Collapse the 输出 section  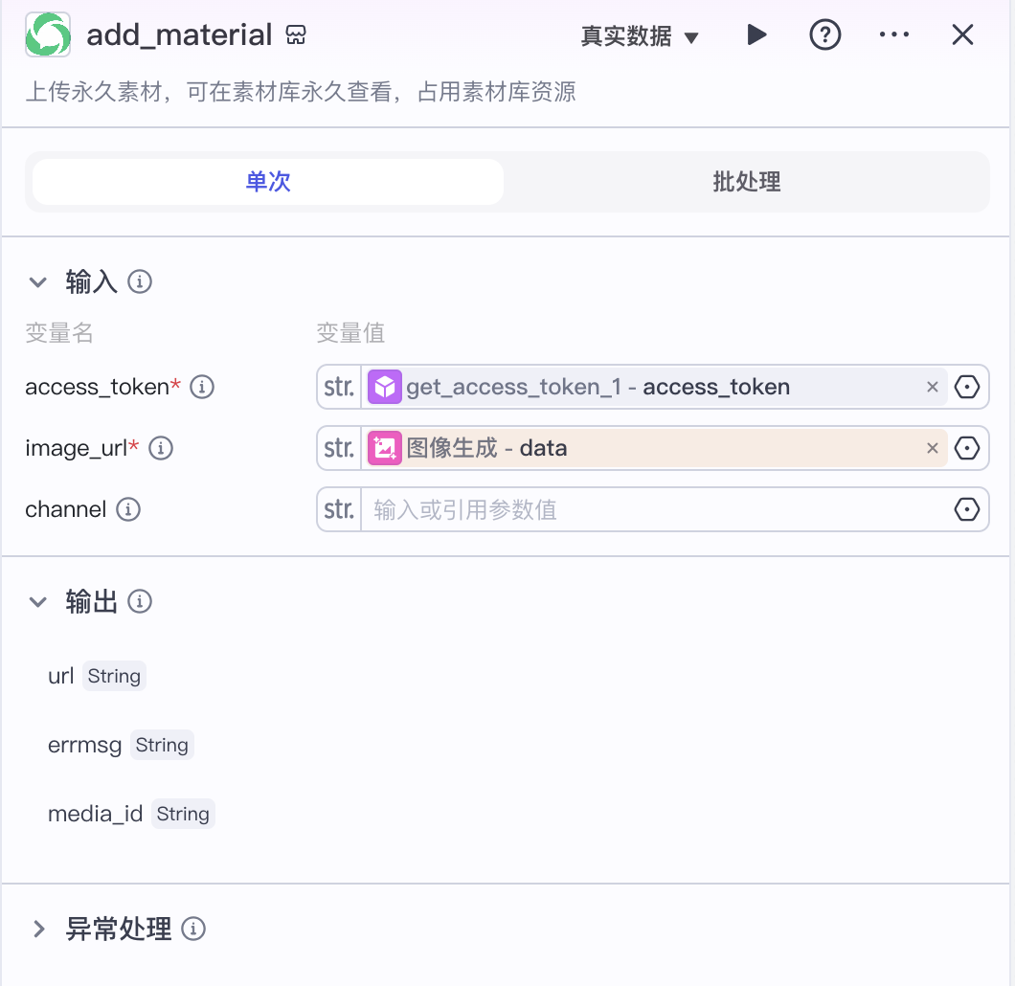coord(38,602)
